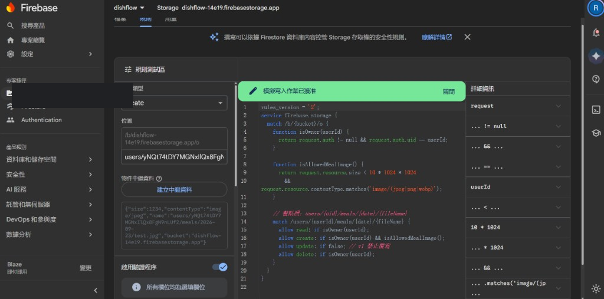Switch to the 用量 tab
Screen dimensions: 604x299
point(170,19)
